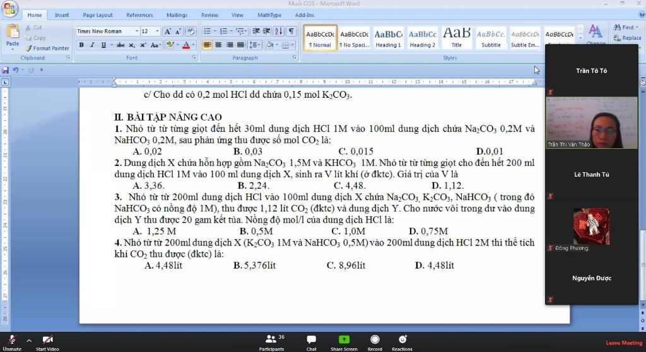Toggle align text left
This screenshot has height=352, width=646.
207,45
